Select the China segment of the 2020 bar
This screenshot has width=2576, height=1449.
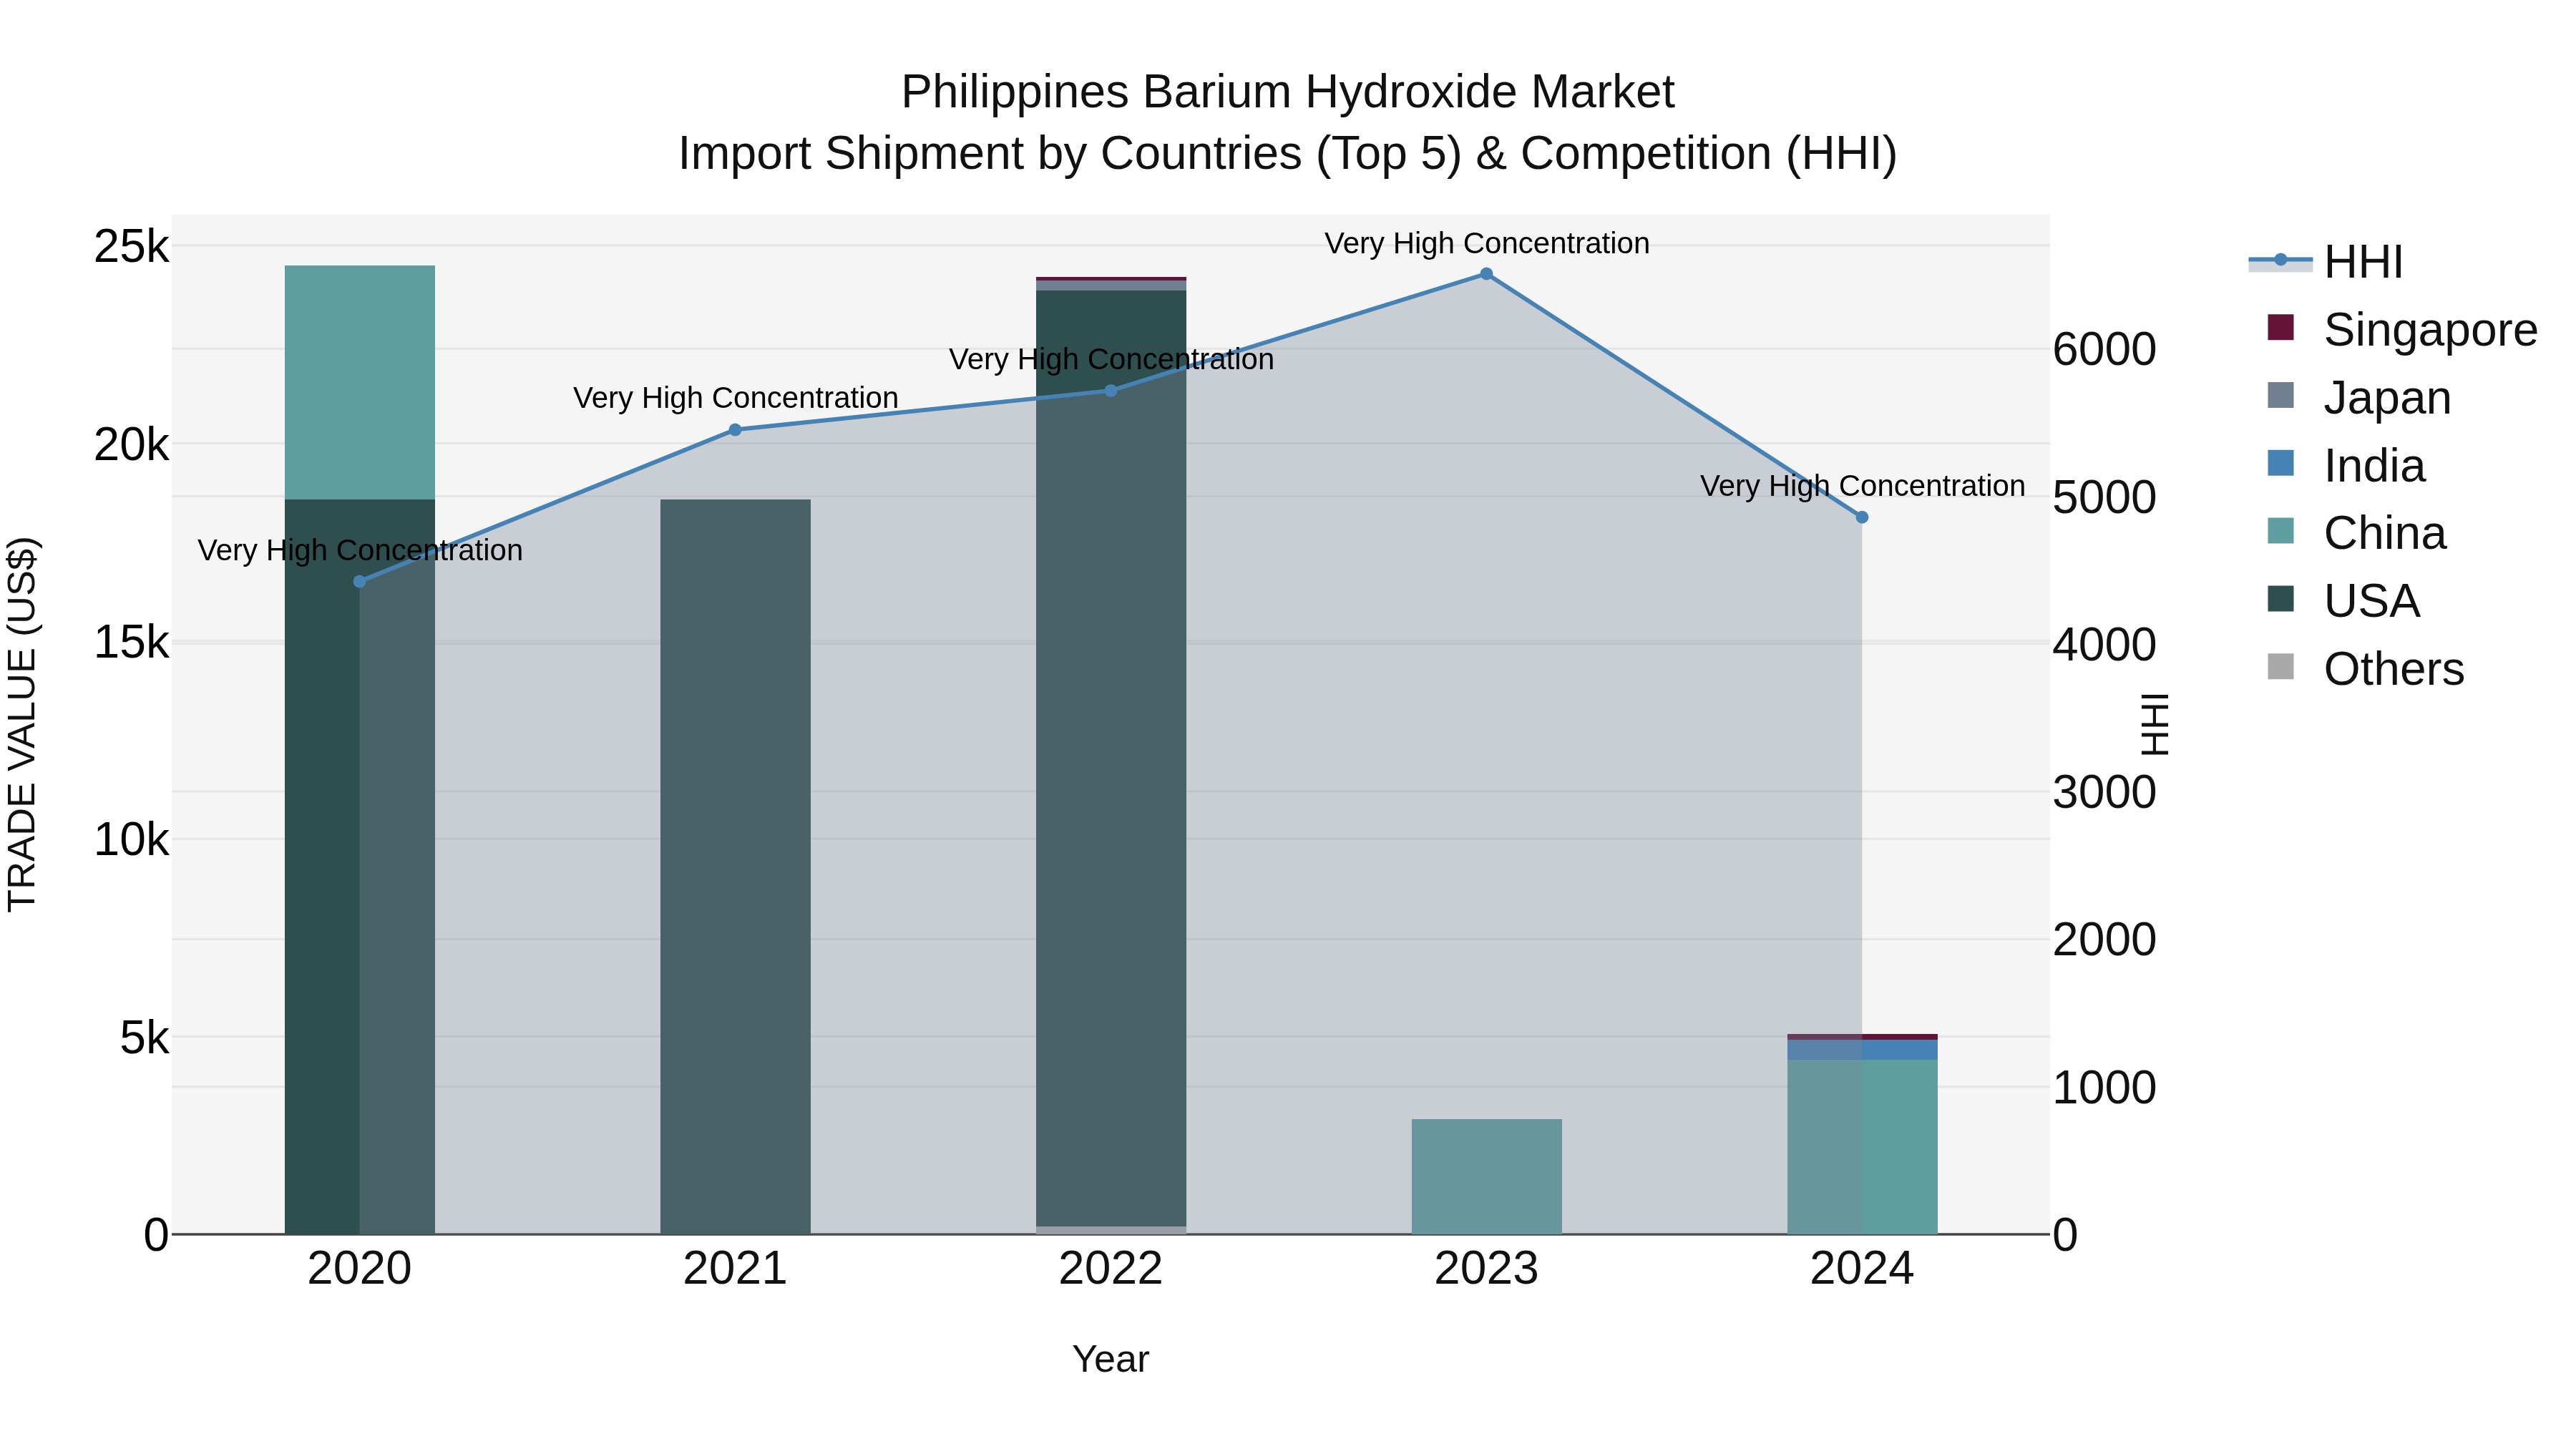(x=360, y=382)
